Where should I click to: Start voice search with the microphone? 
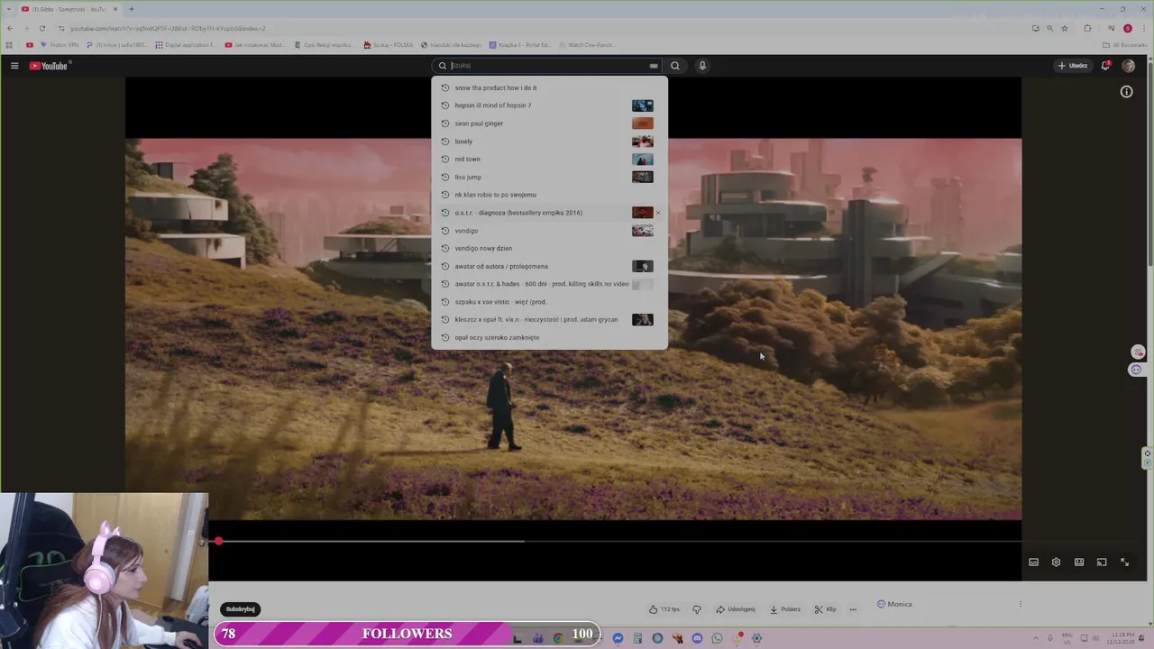click(702, 66)
